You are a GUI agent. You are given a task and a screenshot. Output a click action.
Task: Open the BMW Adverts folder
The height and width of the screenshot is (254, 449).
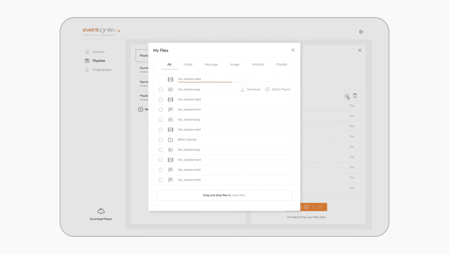[187, 140]
